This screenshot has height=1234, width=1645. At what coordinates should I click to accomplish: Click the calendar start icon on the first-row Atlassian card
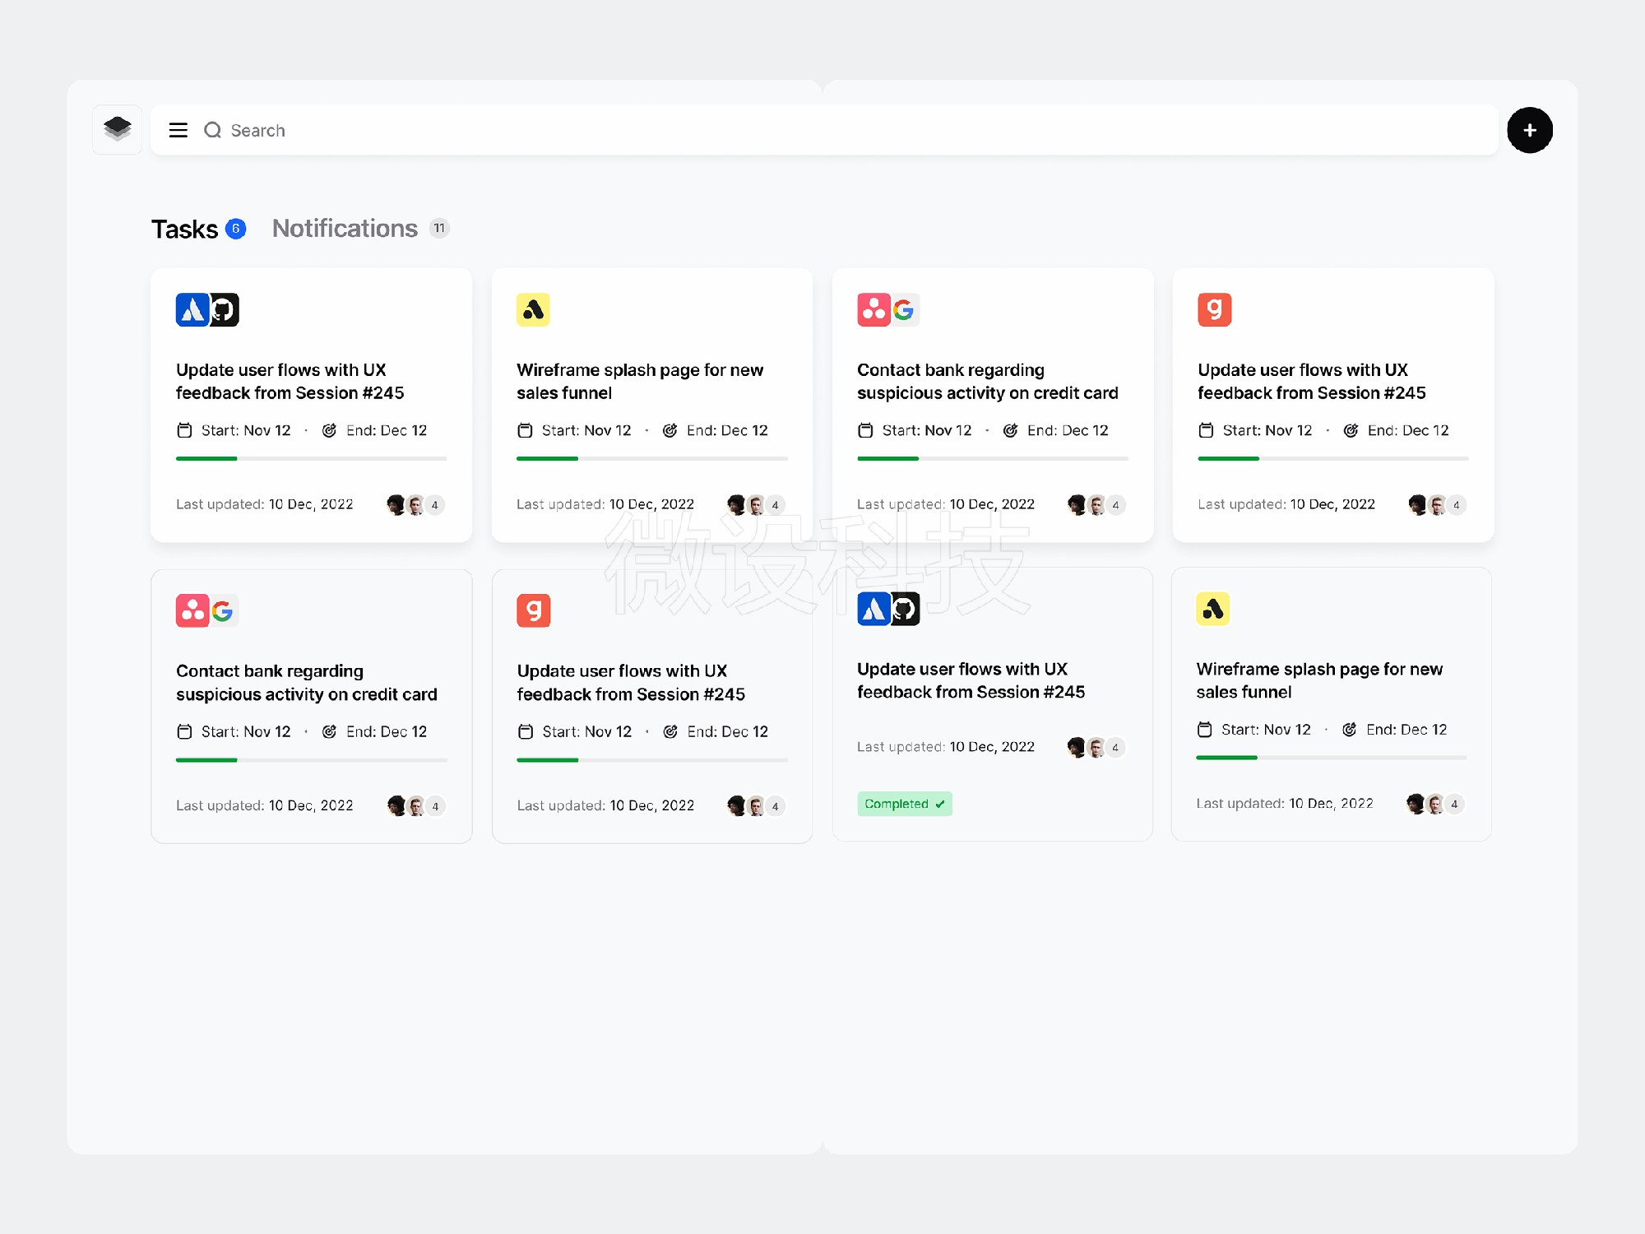pyautogui.click(x=184, y=430)
